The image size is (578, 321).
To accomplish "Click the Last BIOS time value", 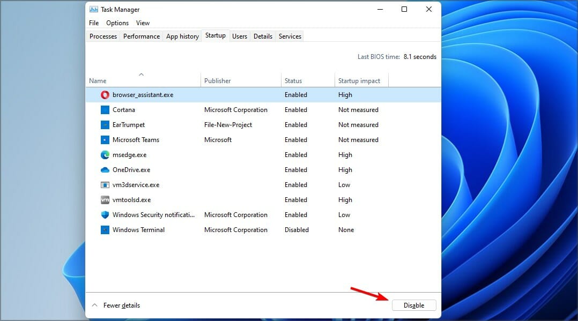I will click(x=420, y=57).
